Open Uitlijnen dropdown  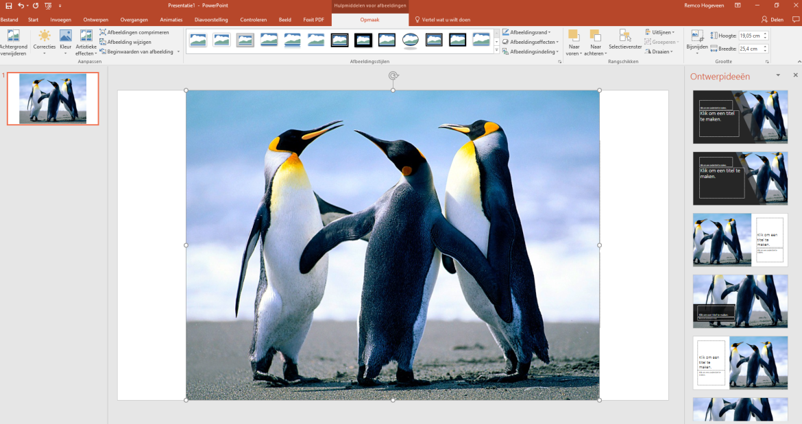point(660,32)
